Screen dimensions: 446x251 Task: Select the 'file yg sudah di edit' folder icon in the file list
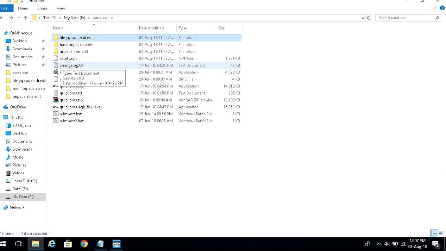tap(56, 37)
